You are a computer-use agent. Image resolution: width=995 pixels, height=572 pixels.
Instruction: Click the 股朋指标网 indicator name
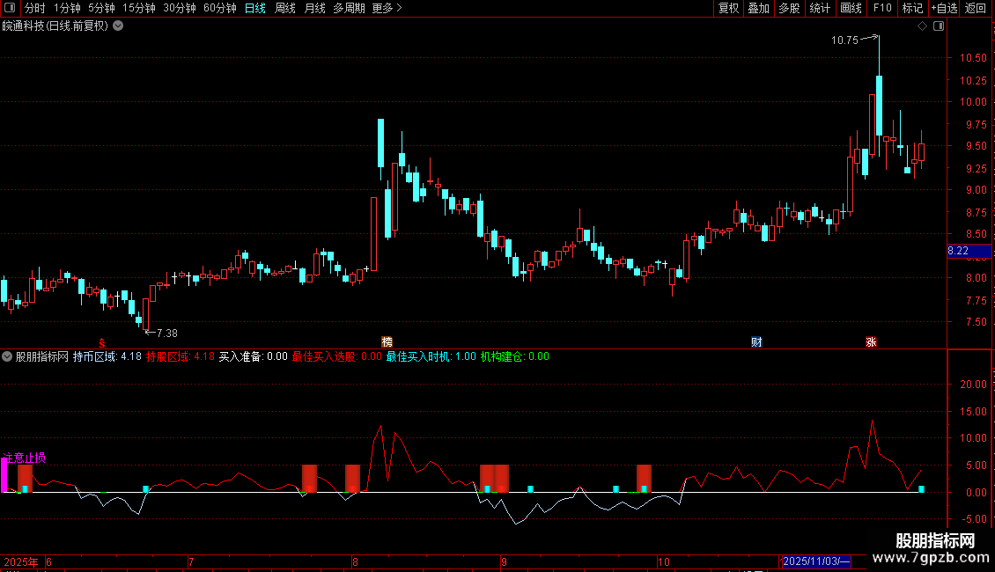point(42,357)
